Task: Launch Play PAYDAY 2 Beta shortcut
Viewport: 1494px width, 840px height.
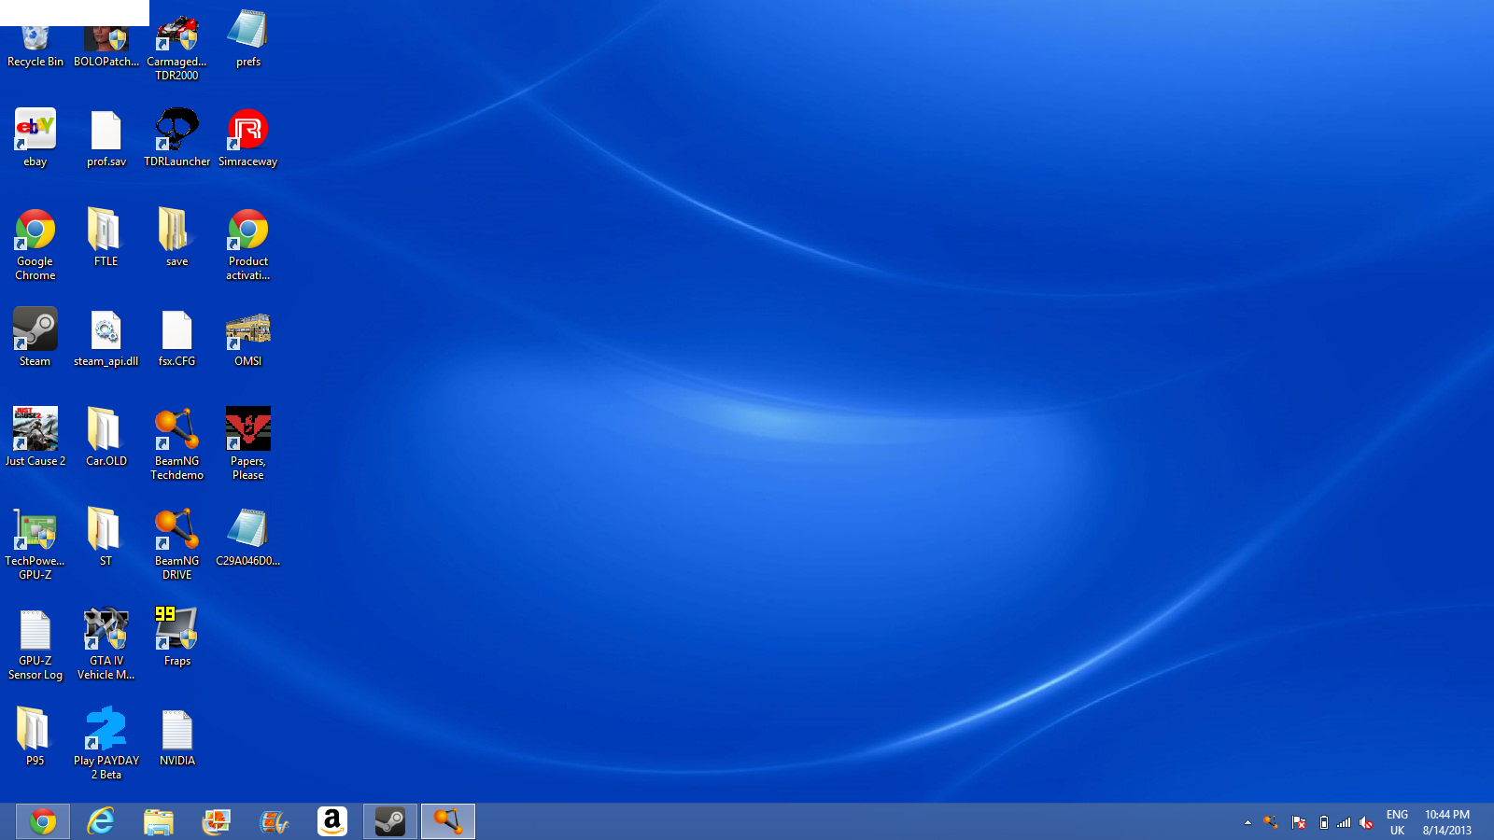Action: pos(106,744)
